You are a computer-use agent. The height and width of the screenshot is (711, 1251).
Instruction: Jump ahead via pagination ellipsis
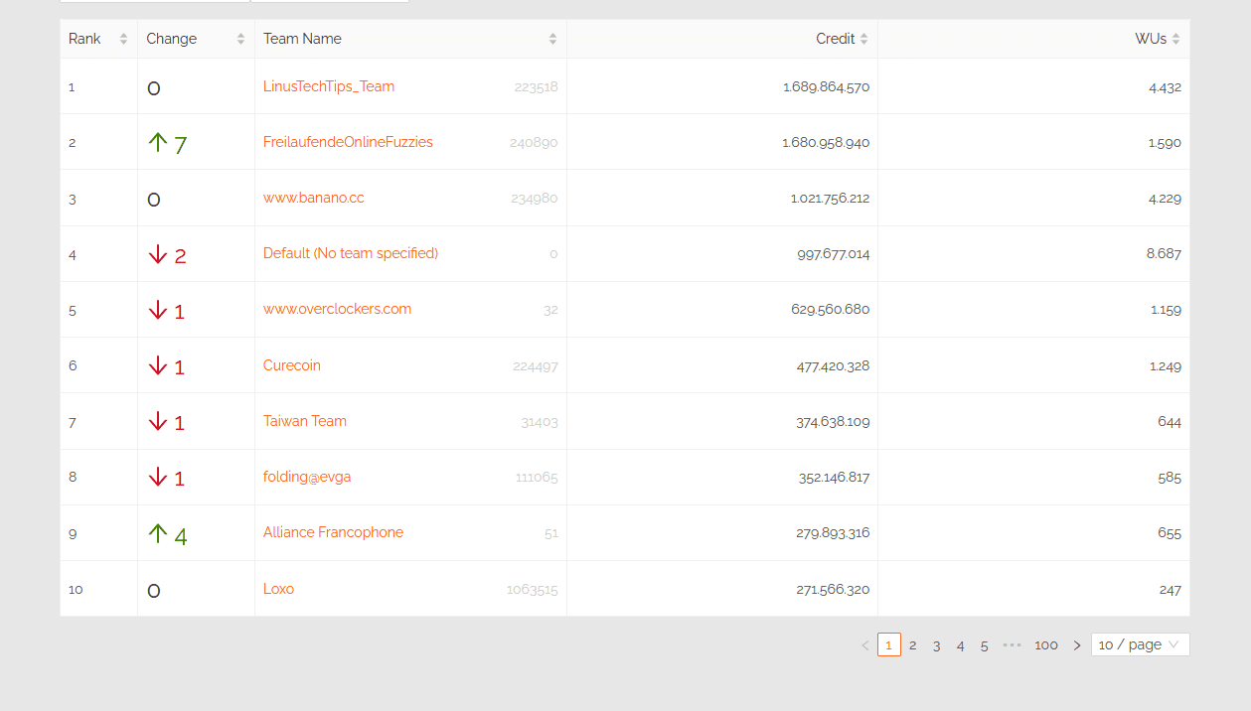point(1012,645)
